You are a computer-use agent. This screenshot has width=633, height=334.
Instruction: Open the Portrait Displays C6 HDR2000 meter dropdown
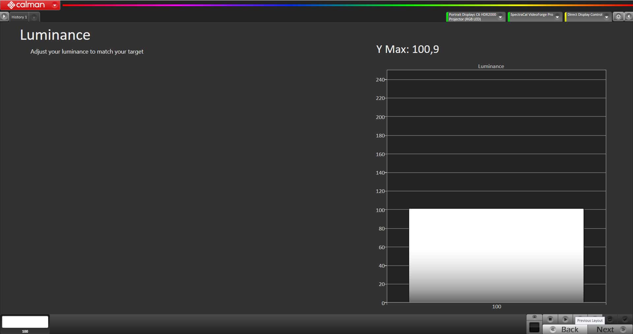point(500,17)
